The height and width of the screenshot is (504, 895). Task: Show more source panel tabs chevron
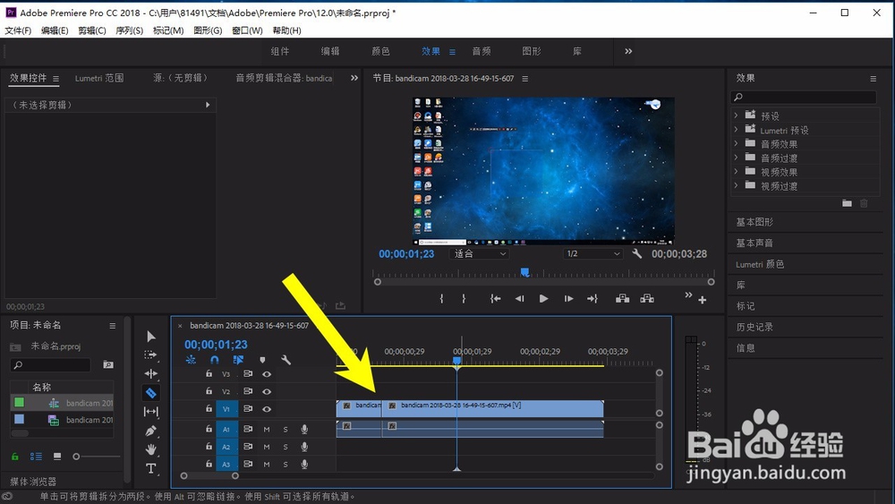[354, 78]
